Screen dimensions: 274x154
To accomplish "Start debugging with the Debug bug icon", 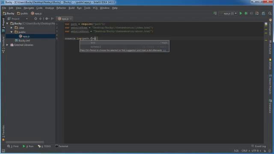I will point(246,13).
